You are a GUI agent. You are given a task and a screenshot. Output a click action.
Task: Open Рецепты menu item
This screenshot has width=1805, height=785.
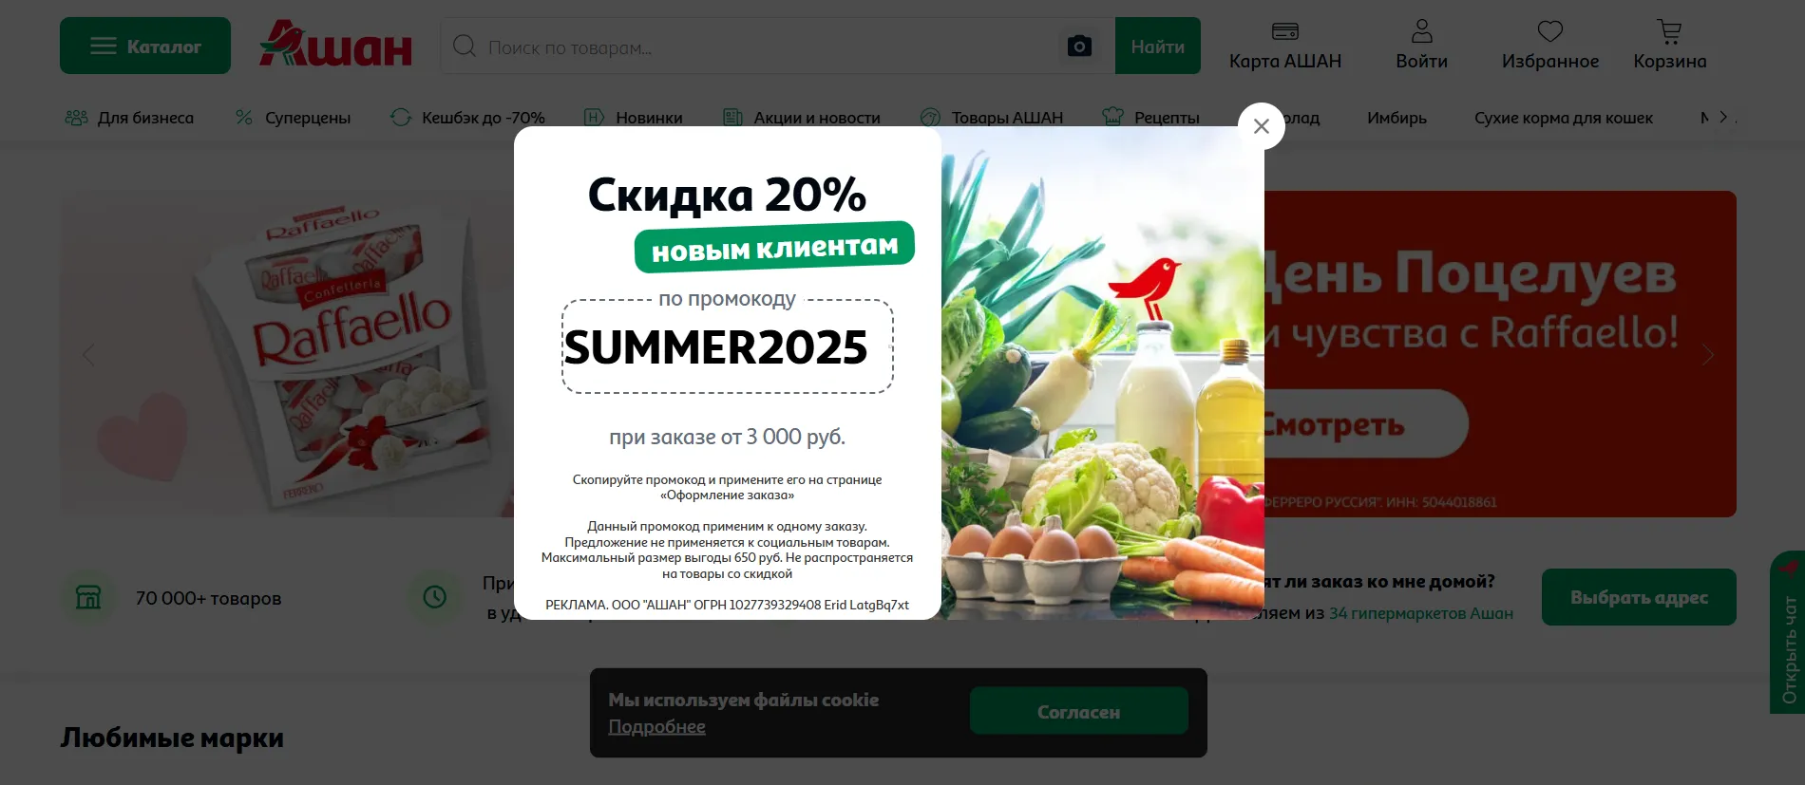point(1150,118)
